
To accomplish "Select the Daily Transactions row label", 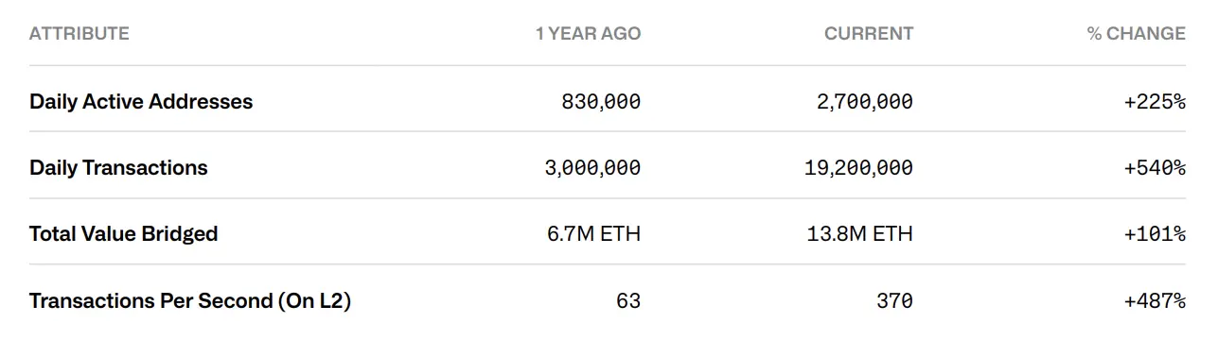I will [x=118, y=167].
